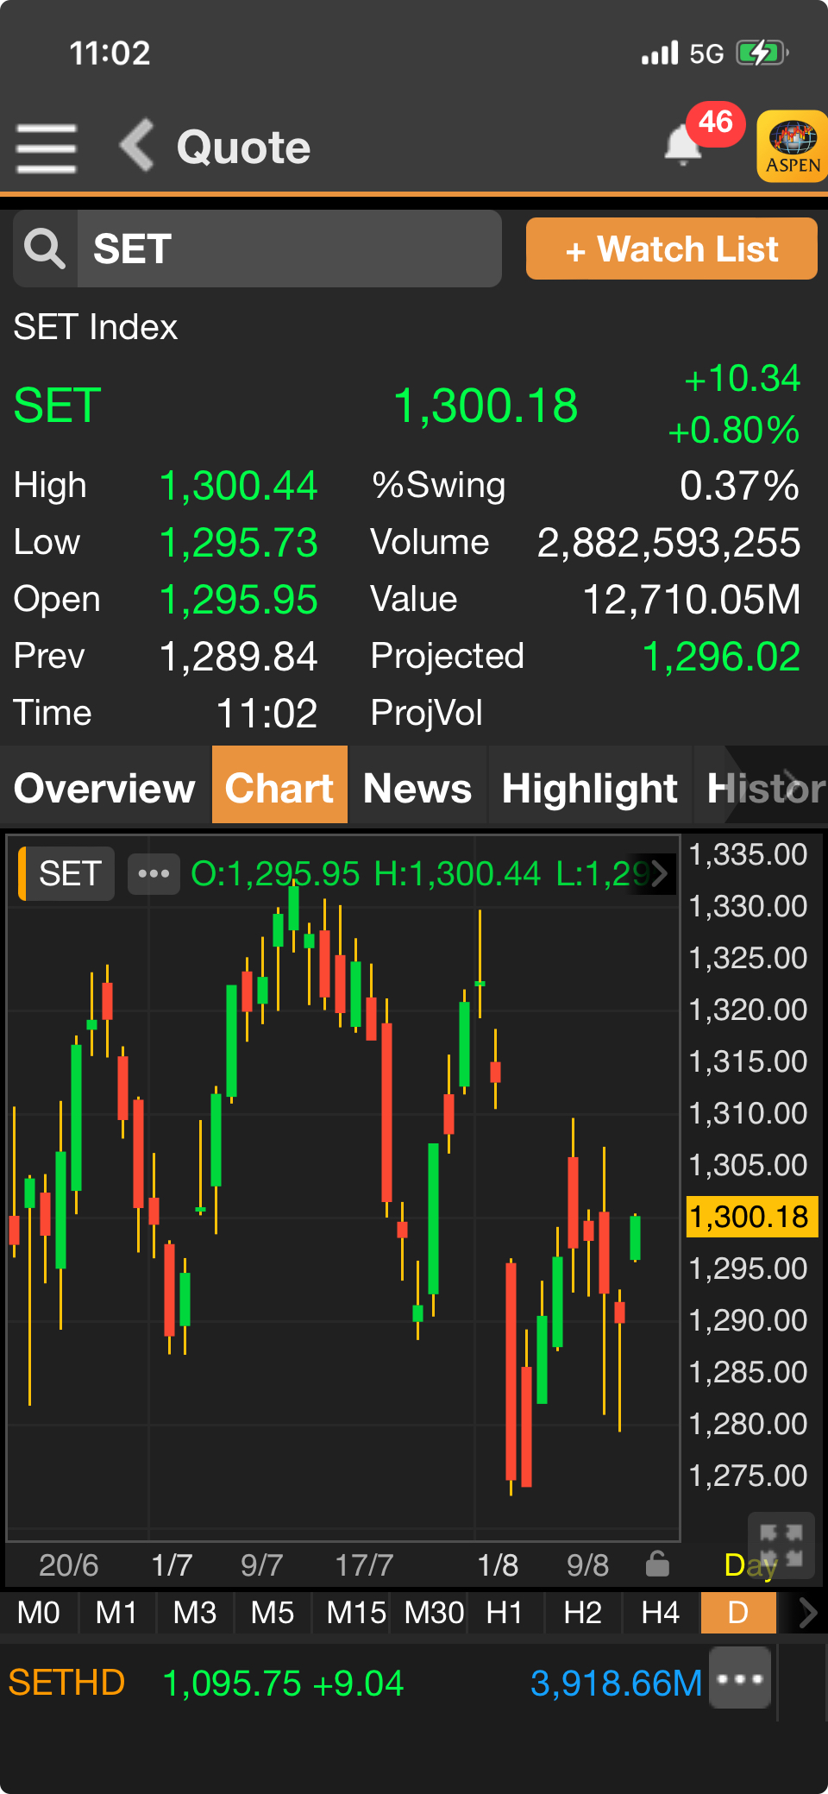Tap the +0.80% percent change
The height and width of the screenshot is (1794, 828).
click(x=734, y=430)
